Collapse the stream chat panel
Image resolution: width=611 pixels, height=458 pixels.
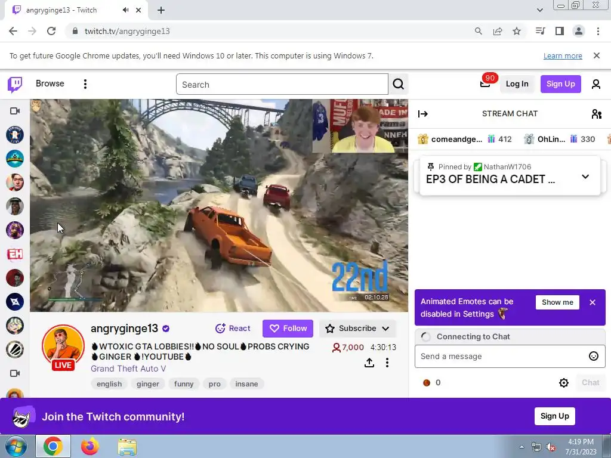click(x=423, y=114)
